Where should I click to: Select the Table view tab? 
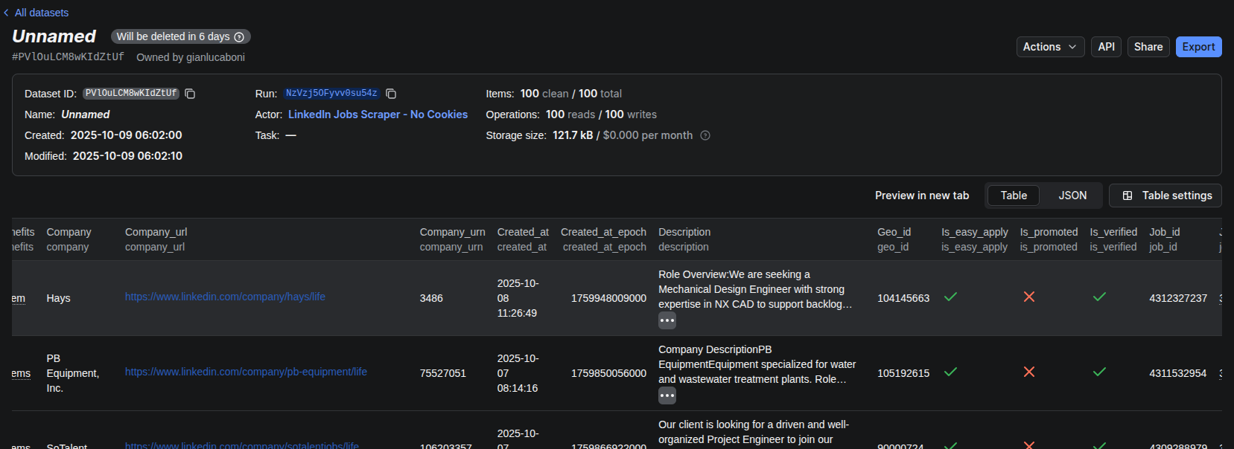pyautogui.click(x=1014, y=196)
